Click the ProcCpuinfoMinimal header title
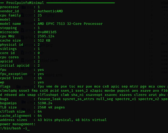 [x=25, y=3]
